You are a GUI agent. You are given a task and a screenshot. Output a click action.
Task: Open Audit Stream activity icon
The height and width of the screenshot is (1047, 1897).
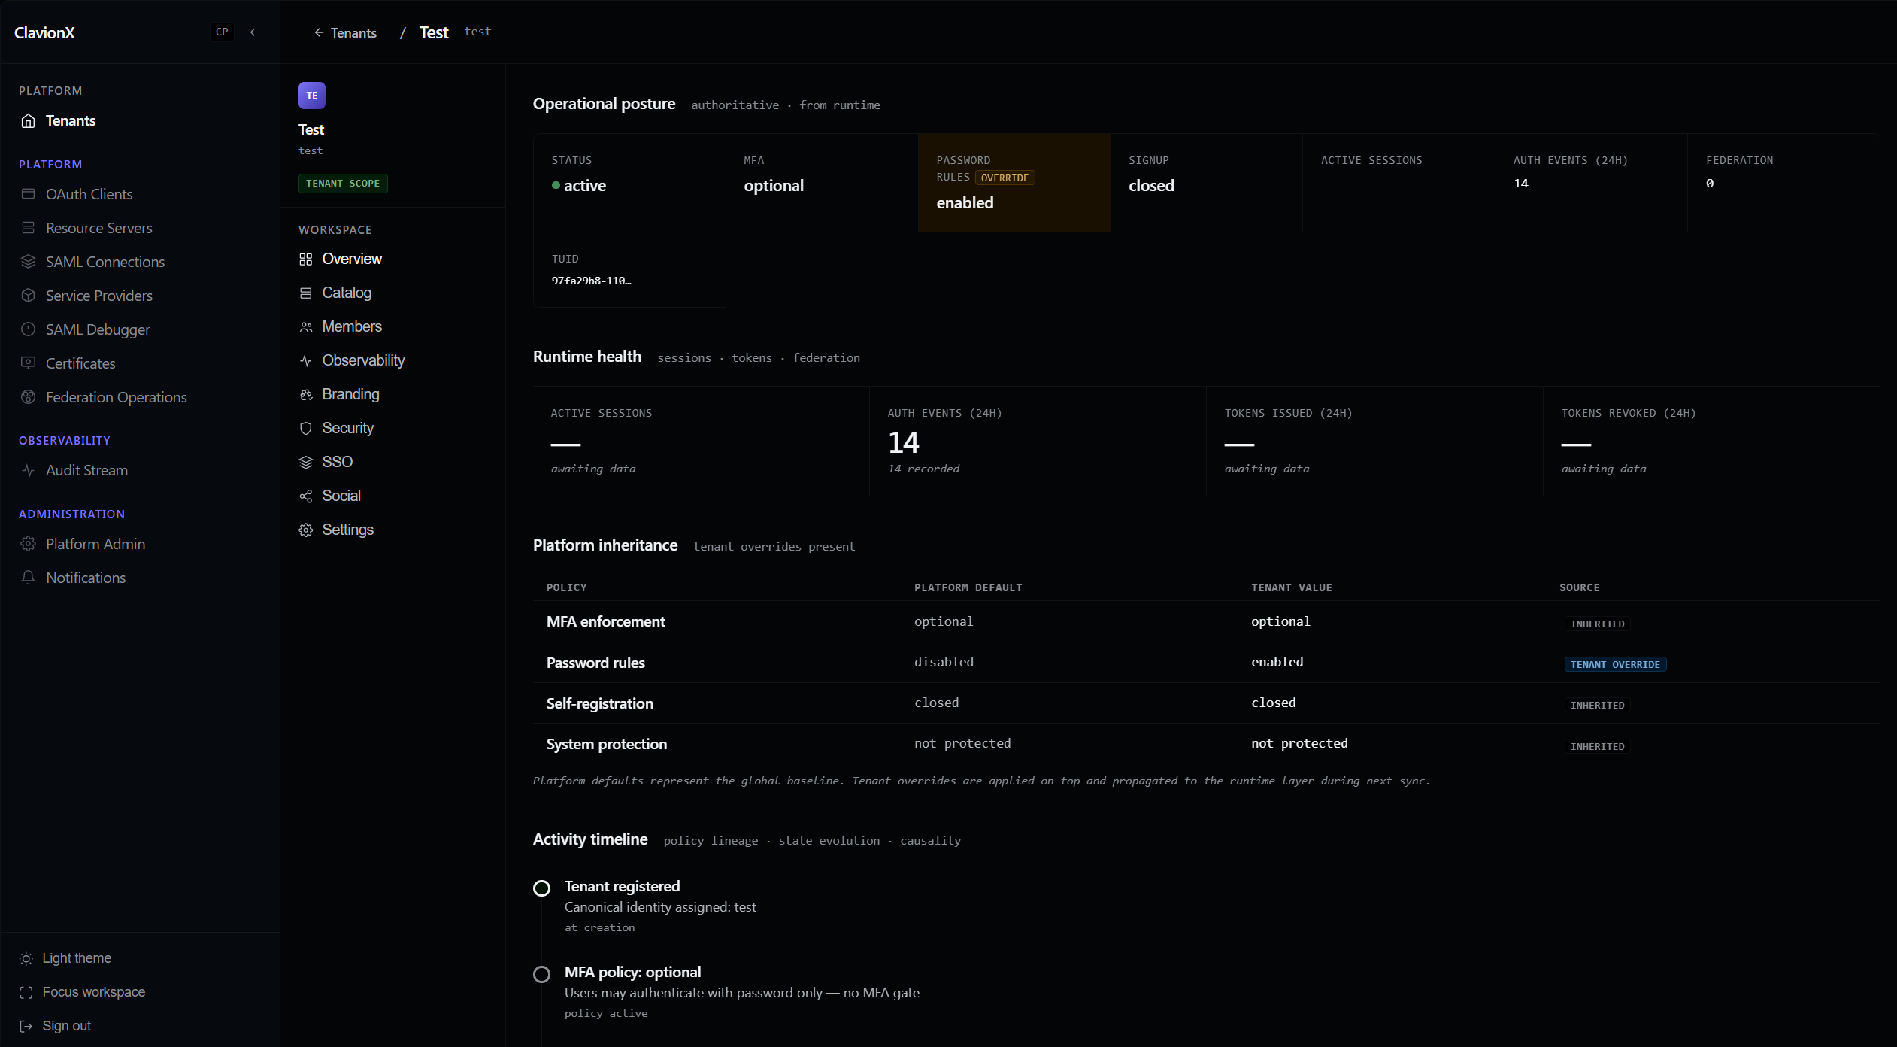tap(29, 470)
